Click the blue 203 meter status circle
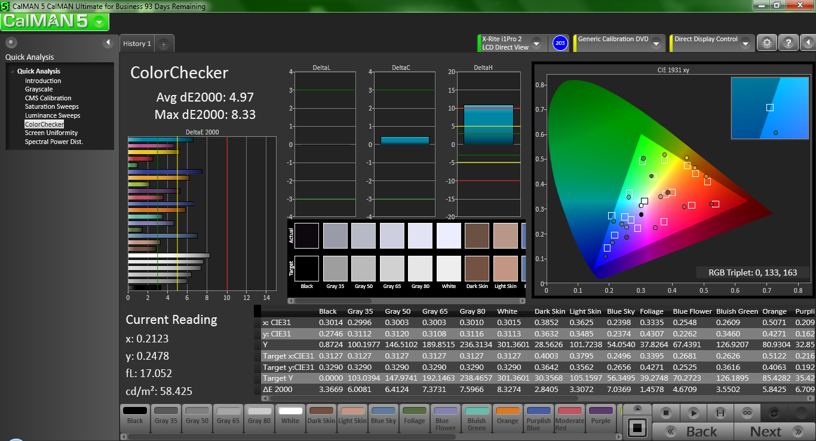The width and height of the screenshot is (816, 441). point(560,43)
